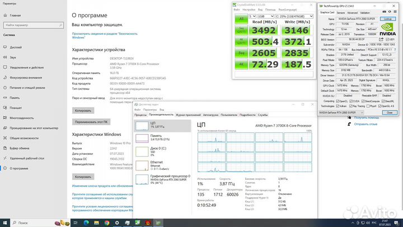403x227 pixels.
Task: Click the Буфер обмена clipboard icon
Action: point(5,148)
